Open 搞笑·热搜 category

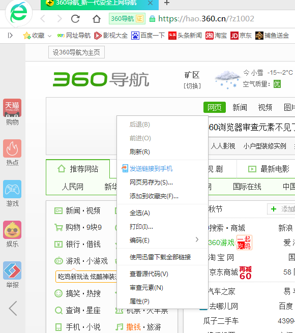coord(77,293)
